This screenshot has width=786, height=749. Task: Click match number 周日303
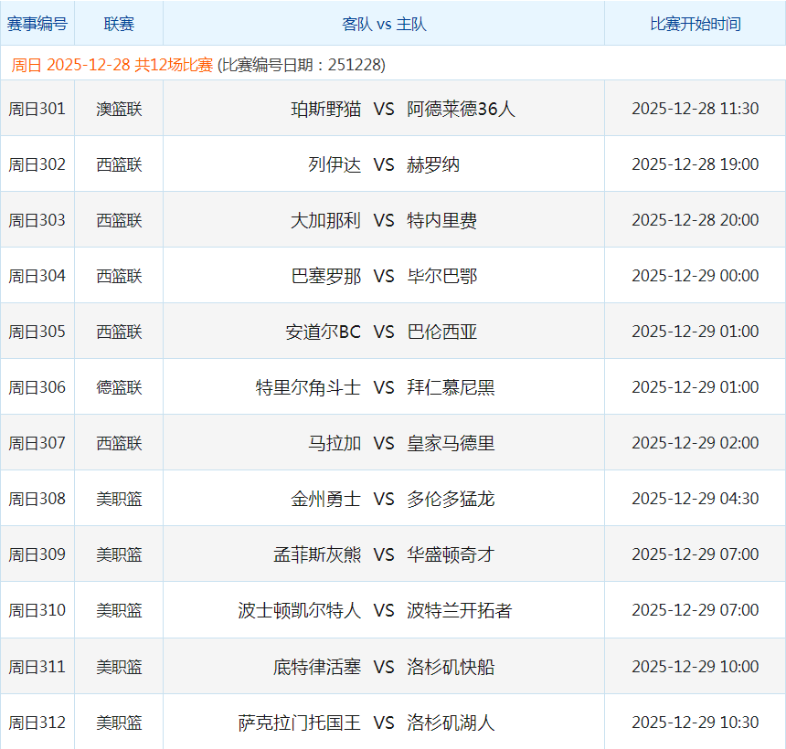pyautogui.click(x=37, y=220)
